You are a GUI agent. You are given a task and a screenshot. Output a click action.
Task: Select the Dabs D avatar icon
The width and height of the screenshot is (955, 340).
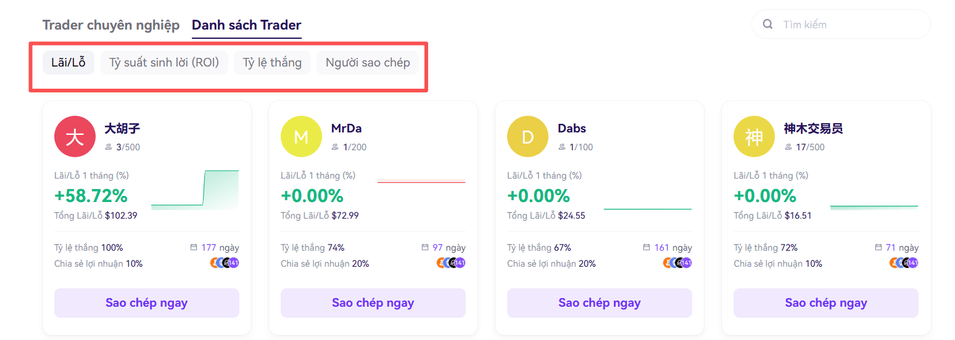pyautogui.click(x=527, y=136)
